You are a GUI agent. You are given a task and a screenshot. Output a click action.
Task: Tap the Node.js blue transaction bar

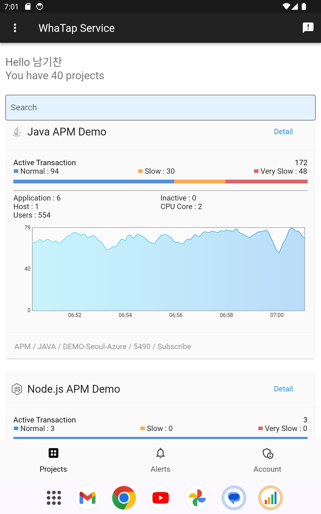pyautogui.click(x=160, y=438)
